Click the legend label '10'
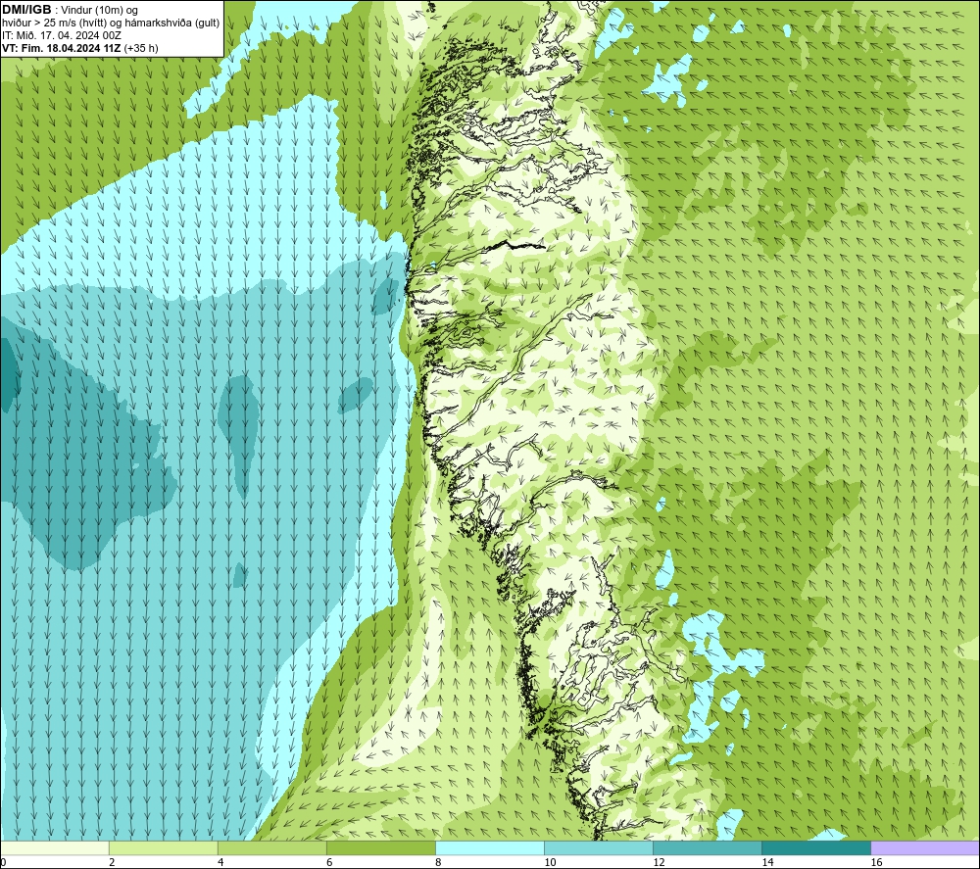This screenshot has width=980, height=869. [x=550, y=862]
